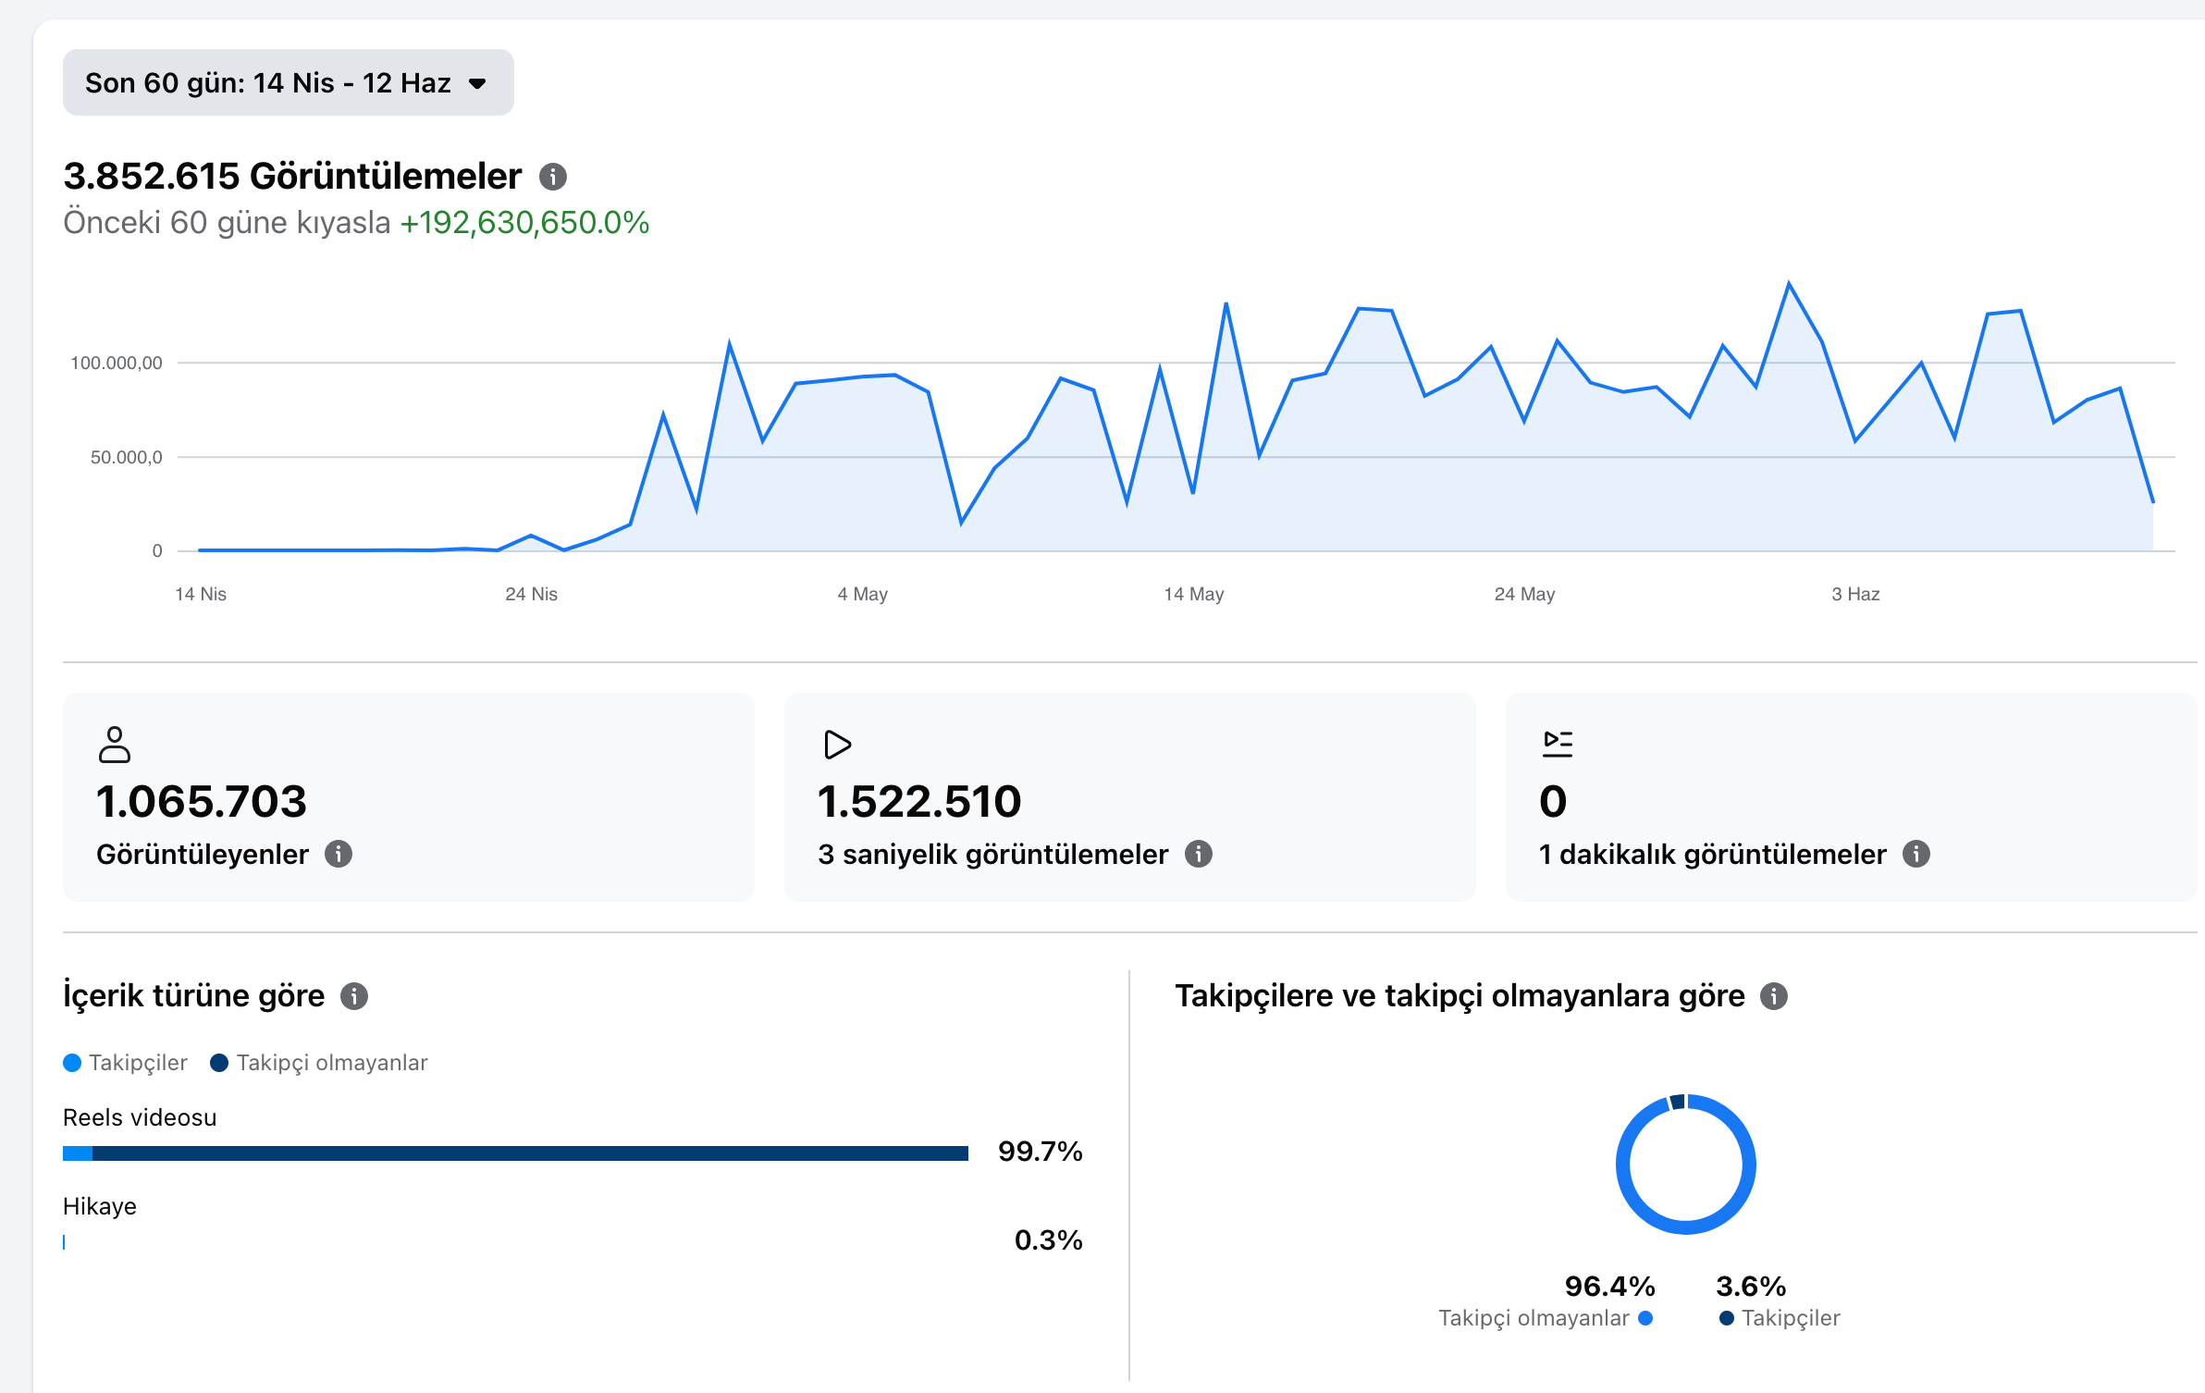Viewport: 2205px width, 1393px height.
Task: Click the followers donut chart
Action: click(x=1685, y=1165)
